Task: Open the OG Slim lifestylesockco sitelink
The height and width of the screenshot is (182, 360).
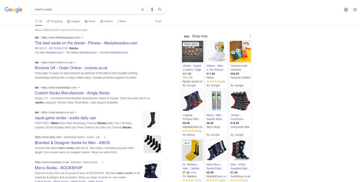Action: point(49,52)
